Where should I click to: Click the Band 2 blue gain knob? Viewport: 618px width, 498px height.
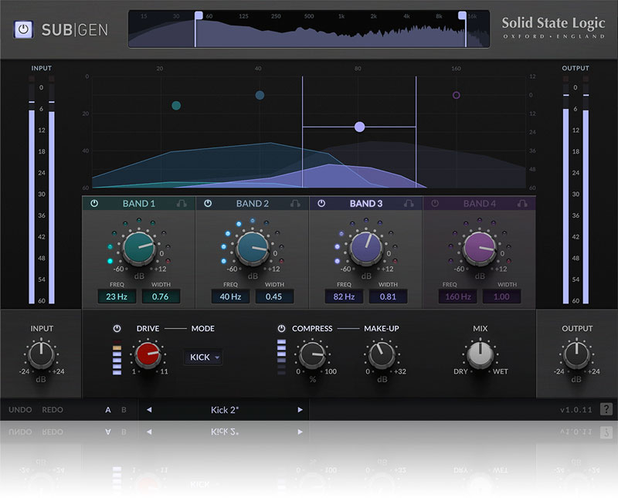click(x=253, y=248)
